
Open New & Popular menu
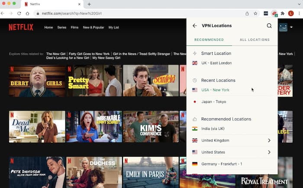(x=93, y=27)
